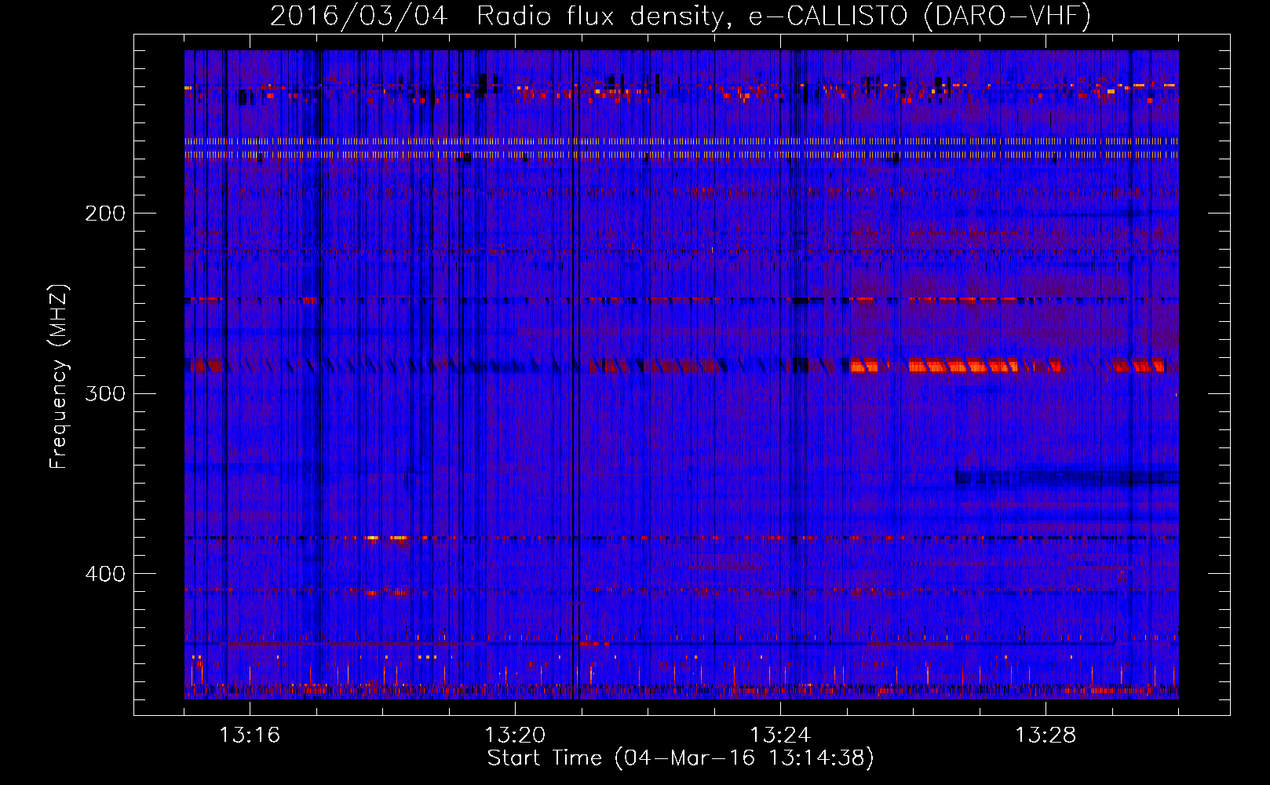Click the 400 frequency tick label

click(x=105, y=574)
